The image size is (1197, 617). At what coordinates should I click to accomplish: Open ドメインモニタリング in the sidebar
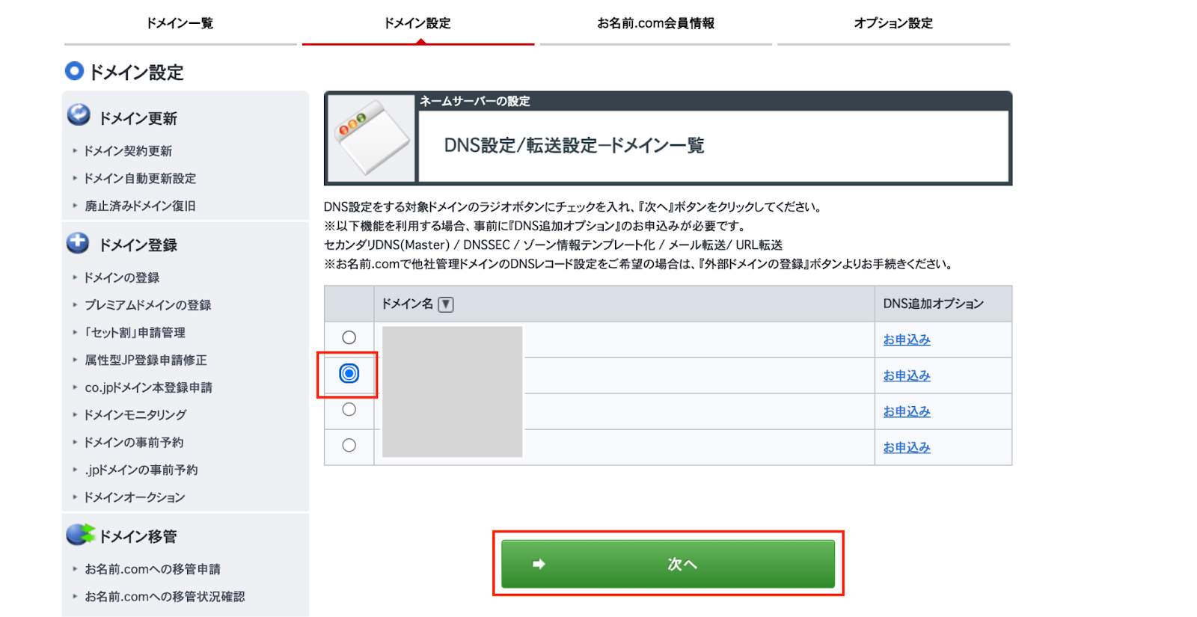click(135, 415)
